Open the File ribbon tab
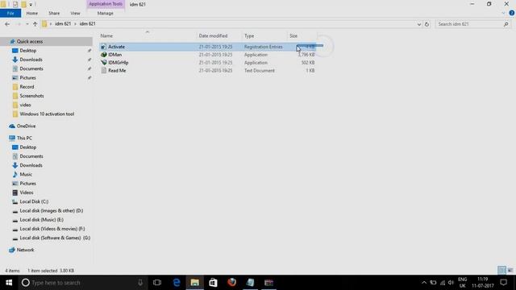Viewport: 516px width, 290px height. click(10, 13)
